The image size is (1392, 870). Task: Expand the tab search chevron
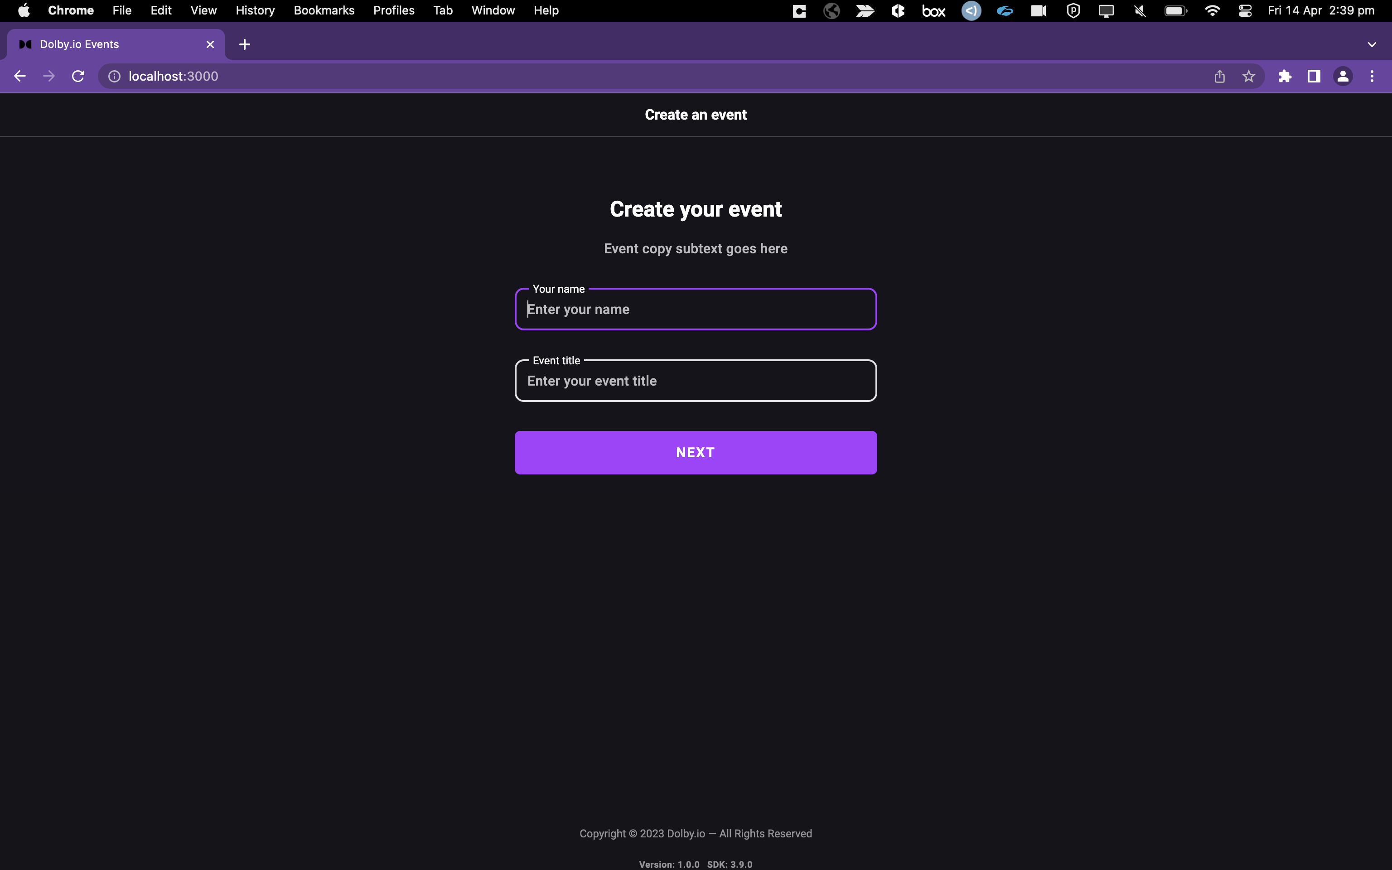(1372, 44)
